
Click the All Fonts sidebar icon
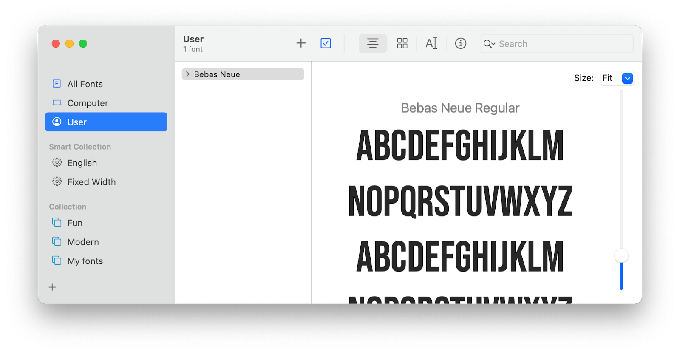[57, 84]
